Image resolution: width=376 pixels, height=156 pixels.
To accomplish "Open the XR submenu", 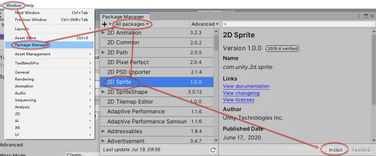I will [49, 128].
